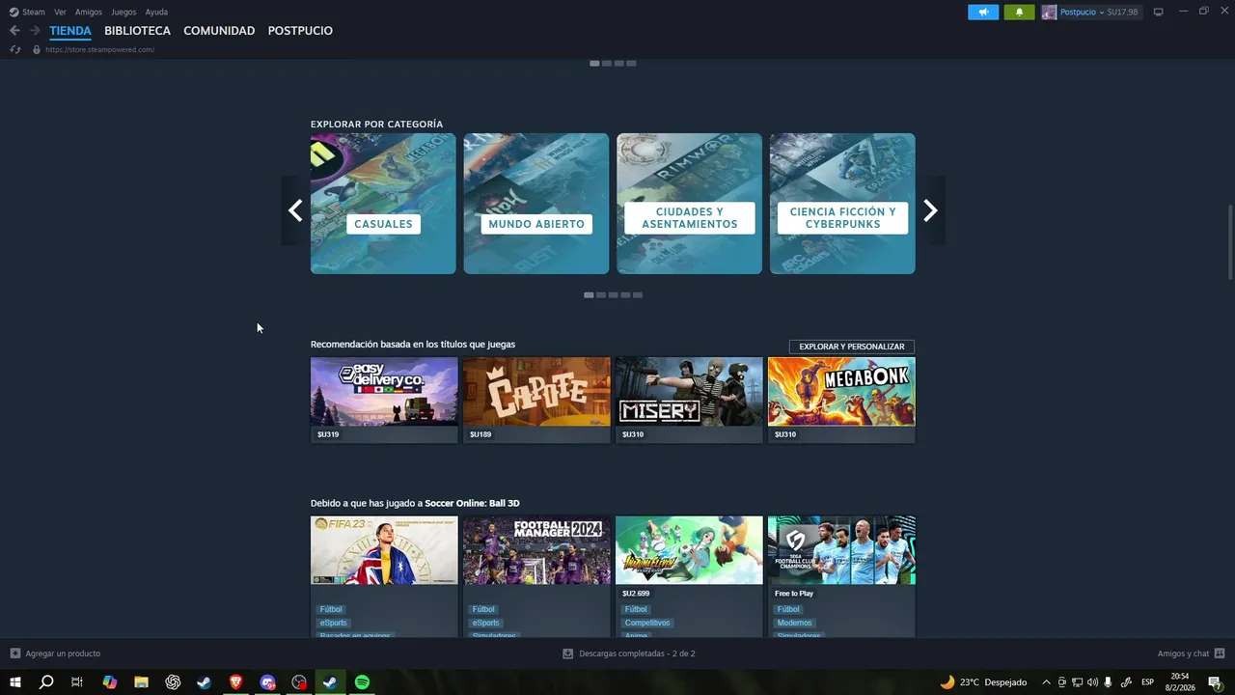This screenshot has width=1235, height=695.
Task: Open the green notifications bell
Action: click(x=1019, y=12)
